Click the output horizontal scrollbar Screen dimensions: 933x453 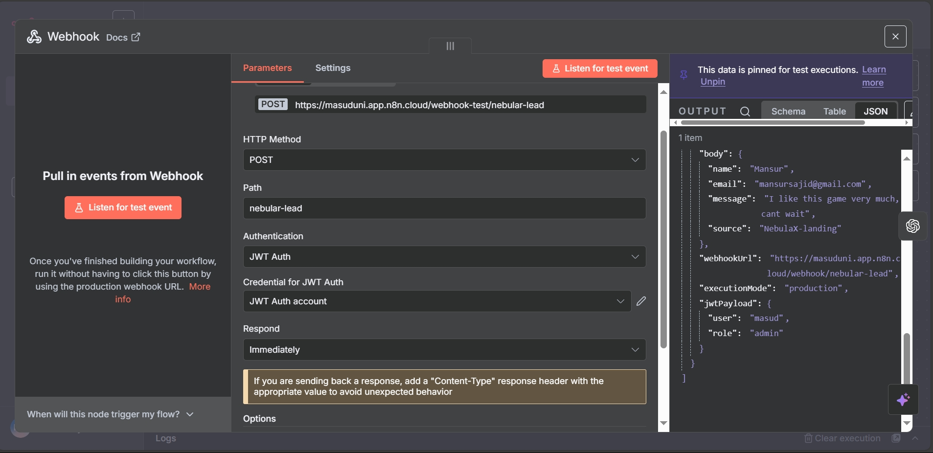773,123
